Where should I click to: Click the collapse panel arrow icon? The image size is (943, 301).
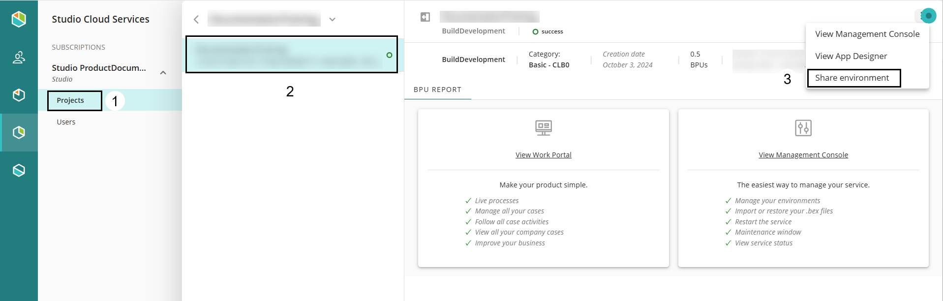[425, 17]
